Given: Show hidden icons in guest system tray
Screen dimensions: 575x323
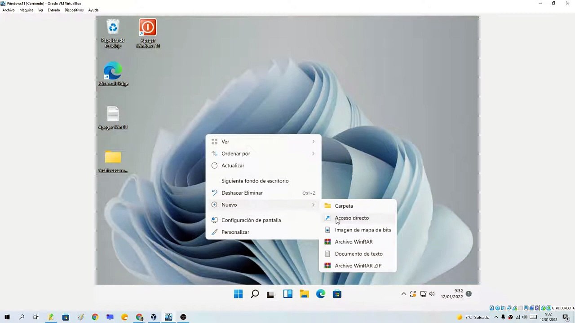Looking at the screenshot, I should 404,294.
